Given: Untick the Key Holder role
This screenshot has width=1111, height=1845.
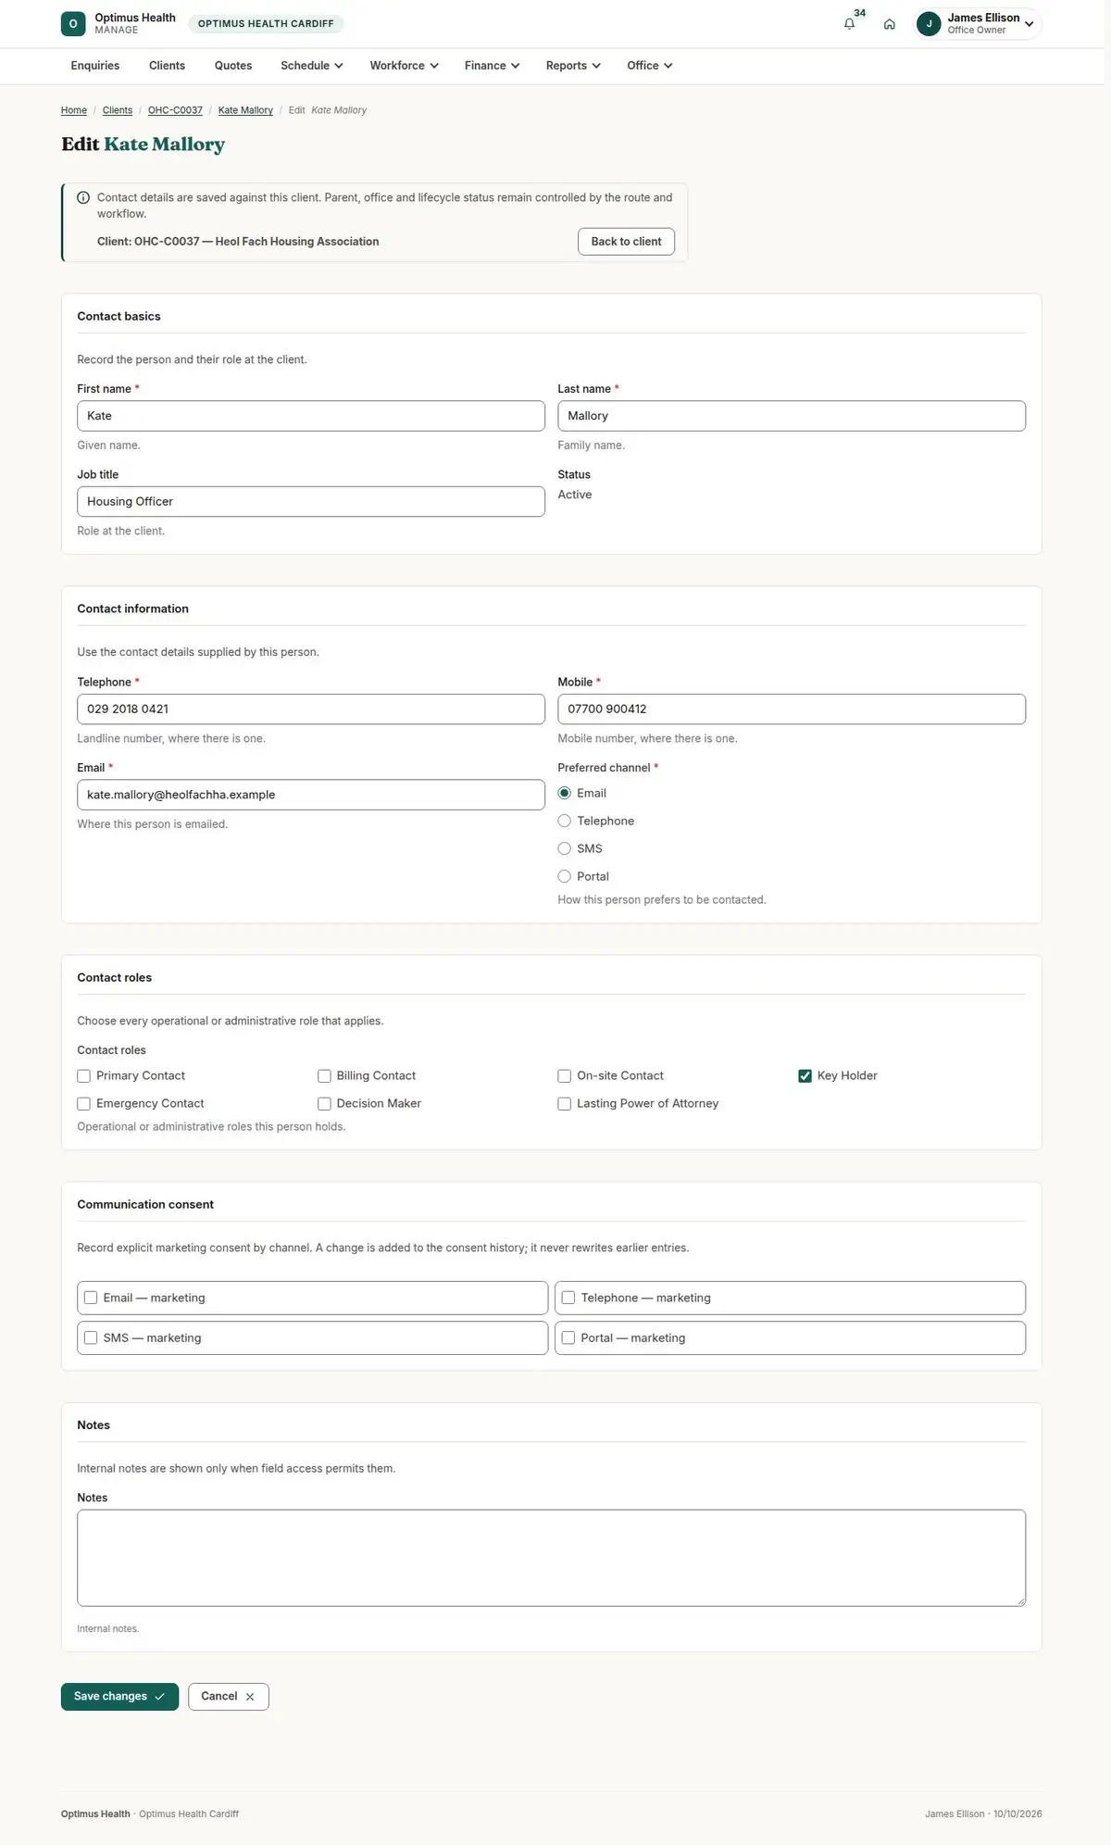Looking at the screenshot, I should (805, 1075).
